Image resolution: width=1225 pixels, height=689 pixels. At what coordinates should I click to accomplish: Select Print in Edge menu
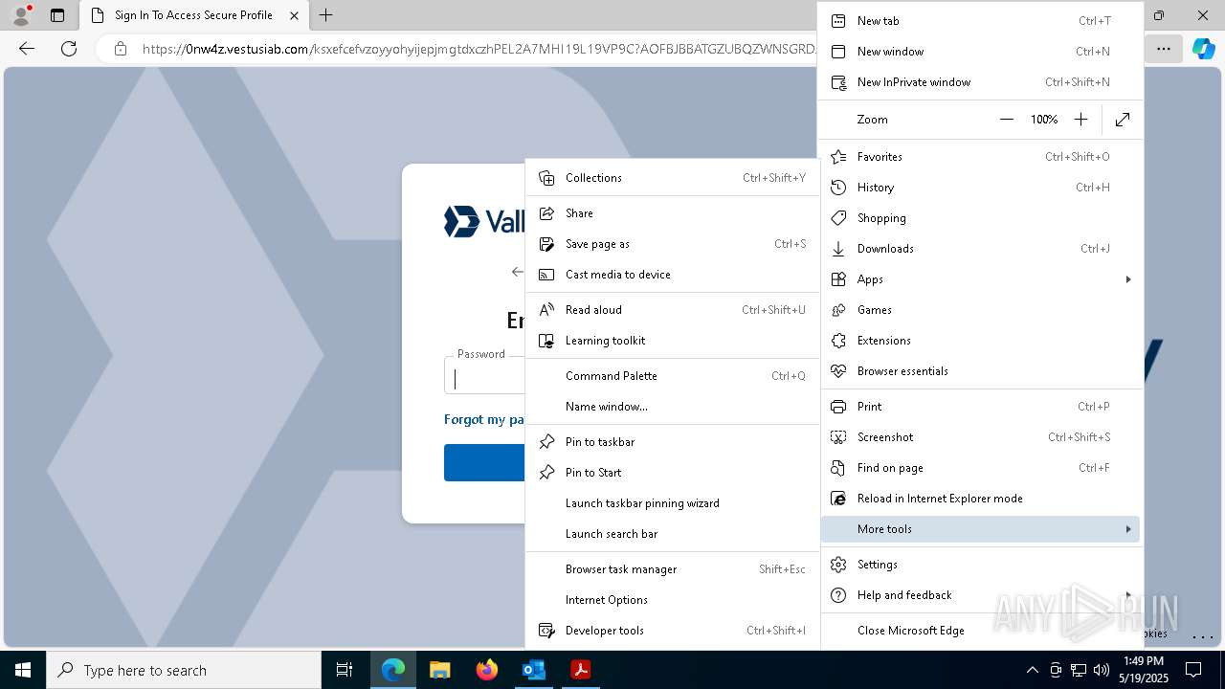click(981, 407)
